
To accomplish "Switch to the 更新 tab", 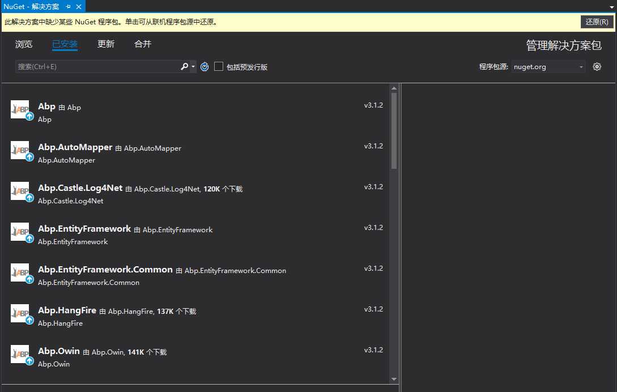I will (106, 44).
